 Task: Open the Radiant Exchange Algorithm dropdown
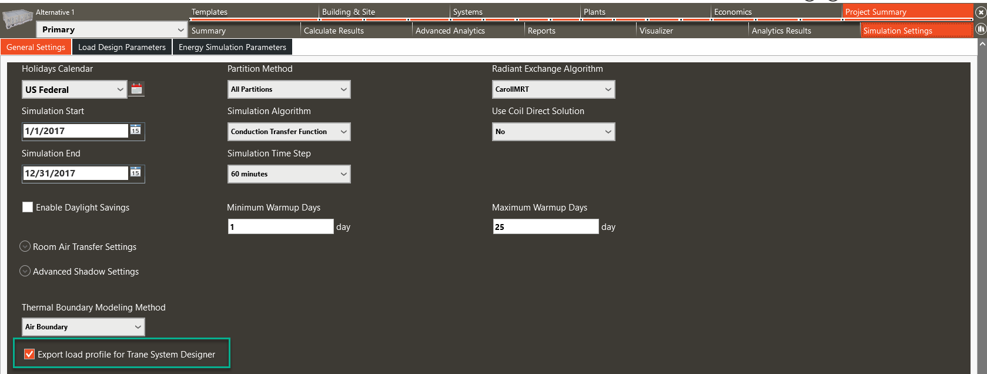[x=554, y=89]
